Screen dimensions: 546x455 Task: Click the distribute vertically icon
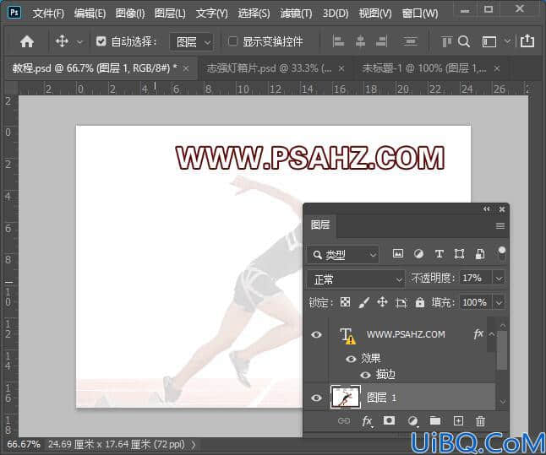click(x=410, y=41)
